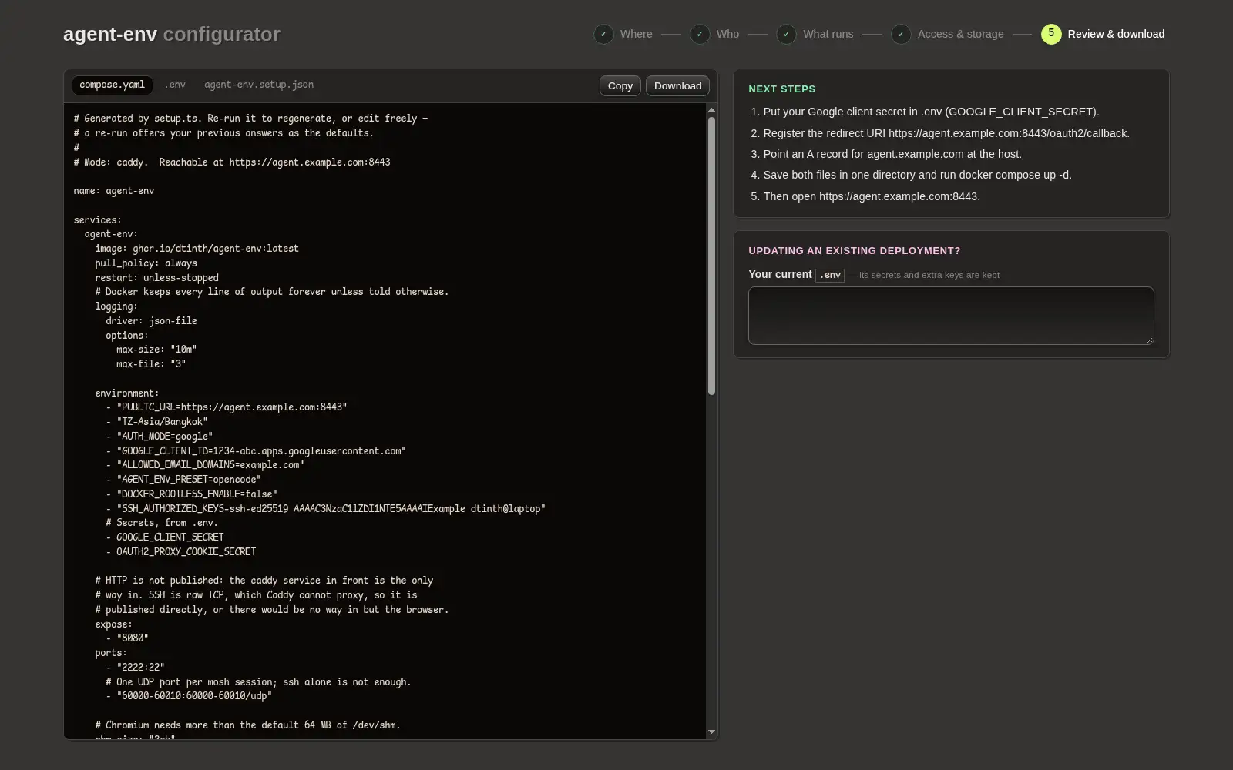Return to Access & storage step
The height and width of the screenshot is (770, 1233).
pyautogui.click(x=948, y=34)
